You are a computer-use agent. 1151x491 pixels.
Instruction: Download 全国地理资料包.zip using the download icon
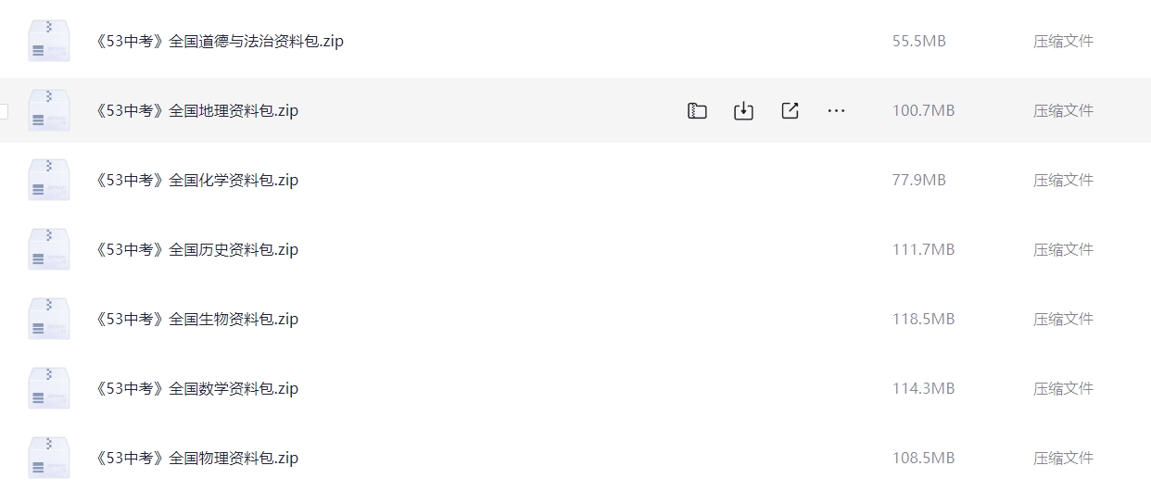click(x=743, y=111)
